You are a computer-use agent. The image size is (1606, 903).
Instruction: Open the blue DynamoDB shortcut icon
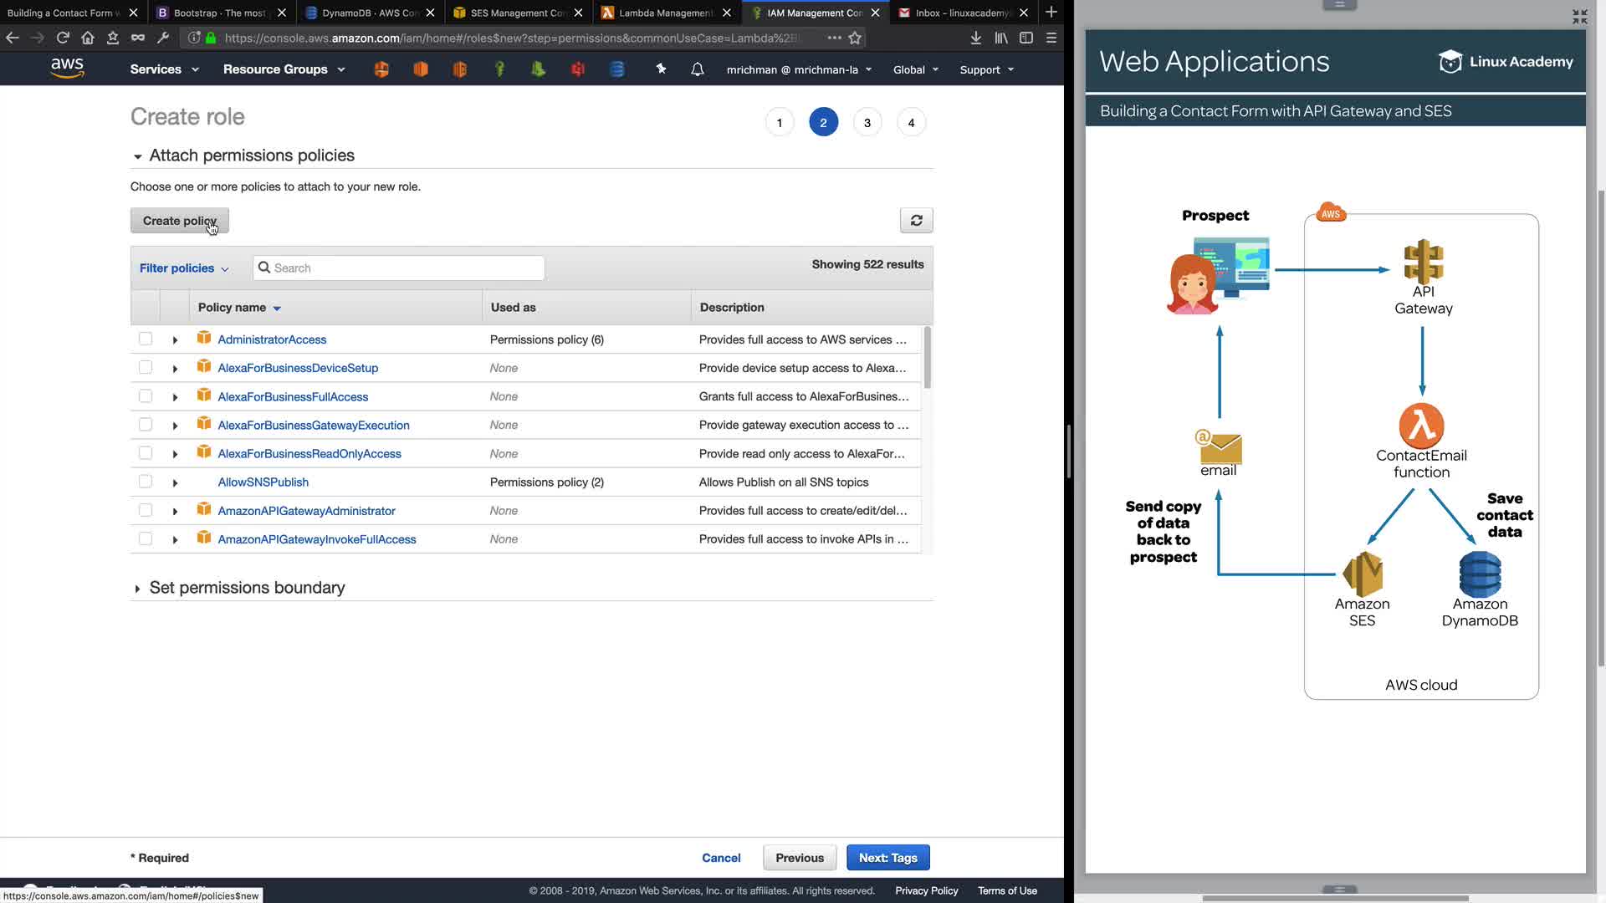pyautogui.click(x=617, y=69)
